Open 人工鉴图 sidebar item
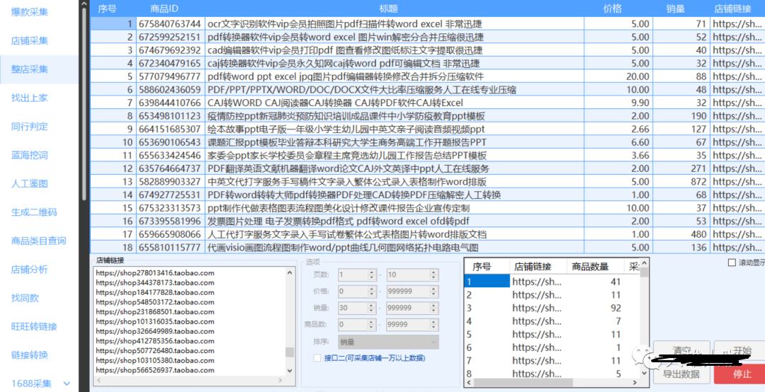Image resolution: width=765 pixels, height=392 pixels. [x=30, y=184]
